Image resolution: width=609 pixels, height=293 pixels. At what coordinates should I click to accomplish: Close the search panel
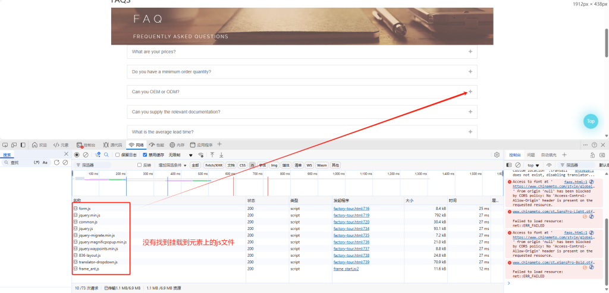(66, 154)
